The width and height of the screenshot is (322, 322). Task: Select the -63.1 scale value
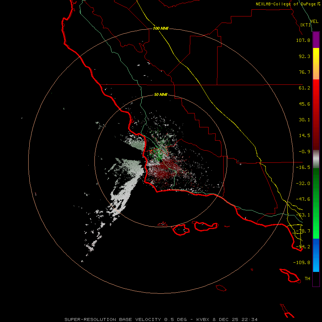pyautogui.click(x=303, y=215)
